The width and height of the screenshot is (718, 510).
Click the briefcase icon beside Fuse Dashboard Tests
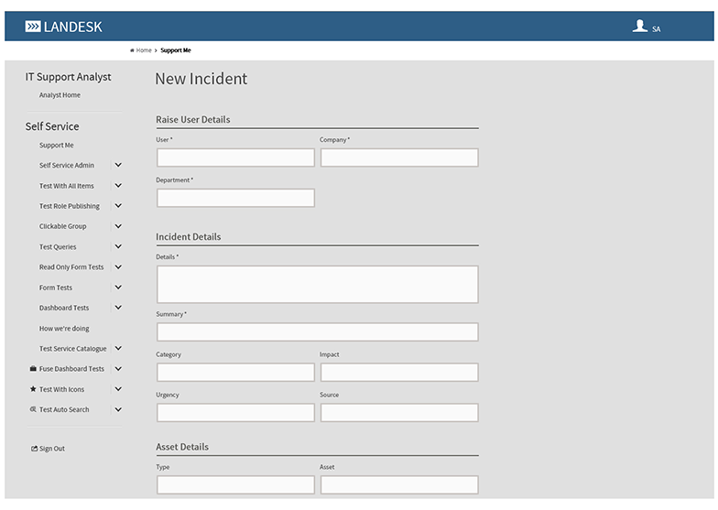click(x=33, y=369)
